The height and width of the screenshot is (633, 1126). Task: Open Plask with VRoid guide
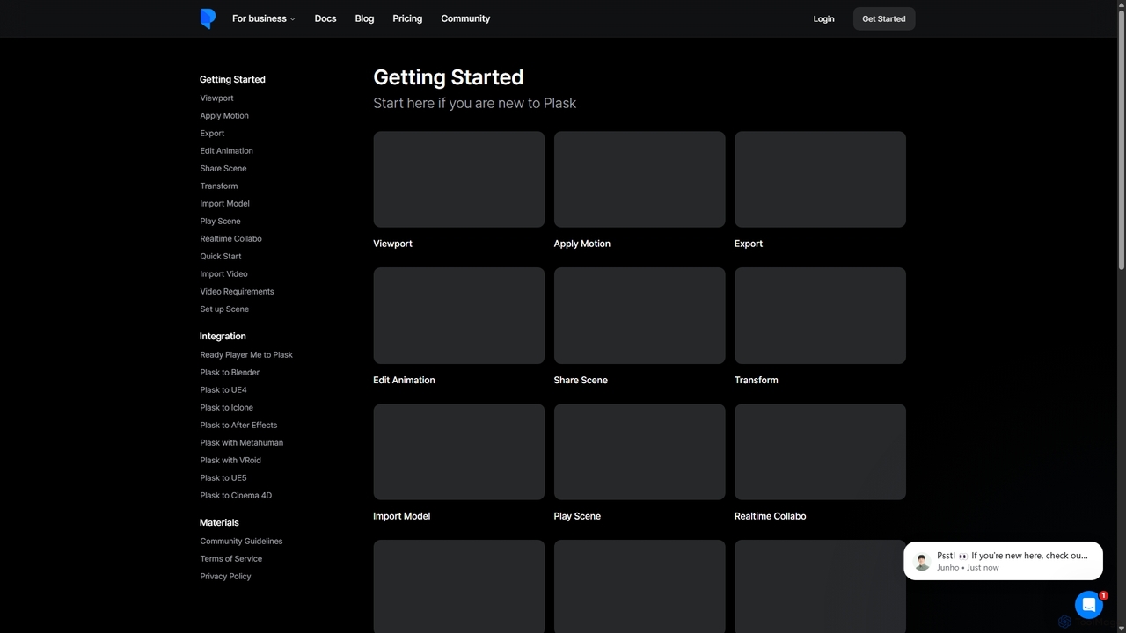[230, 461]
